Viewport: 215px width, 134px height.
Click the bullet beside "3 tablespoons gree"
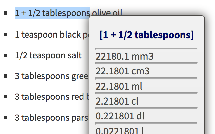click(x=6, y=76)
